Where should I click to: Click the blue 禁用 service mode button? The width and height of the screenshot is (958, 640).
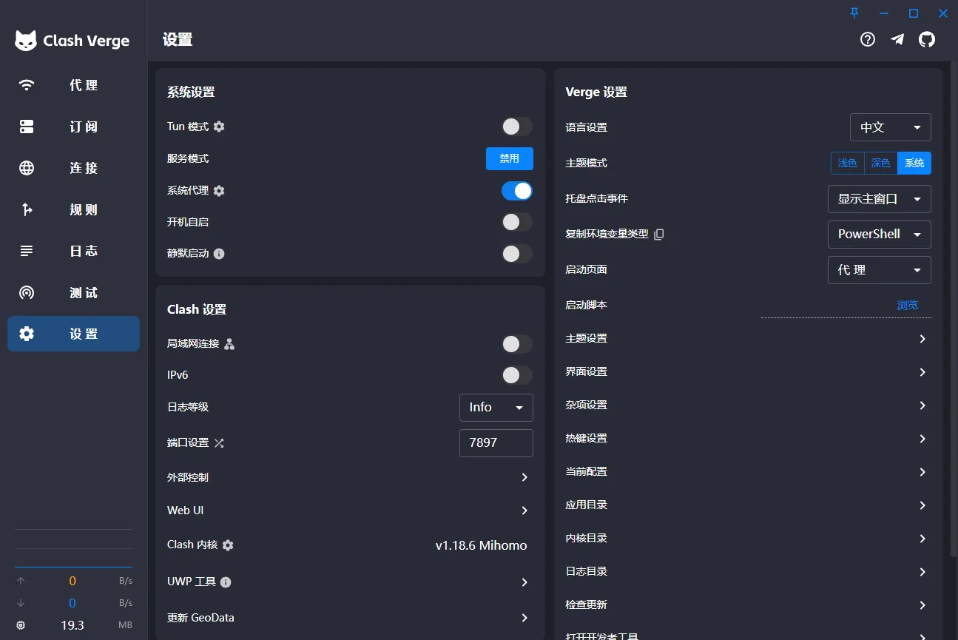[510, 158]
